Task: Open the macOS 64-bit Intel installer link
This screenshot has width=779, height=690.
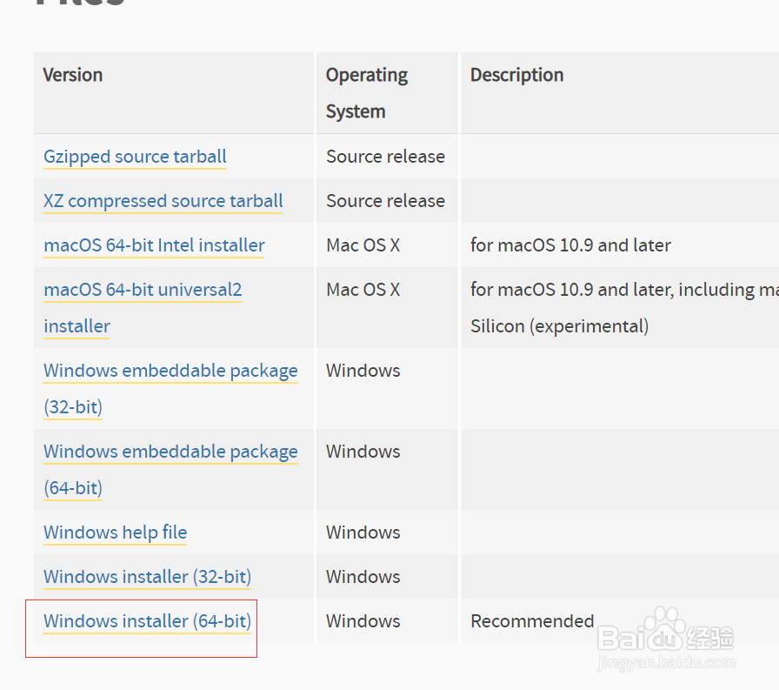Action: pos(153,245)
